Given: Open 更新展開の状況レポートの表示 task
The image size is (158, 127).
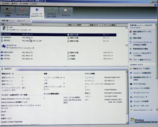Looking at the screenshot, I should 141,78.
